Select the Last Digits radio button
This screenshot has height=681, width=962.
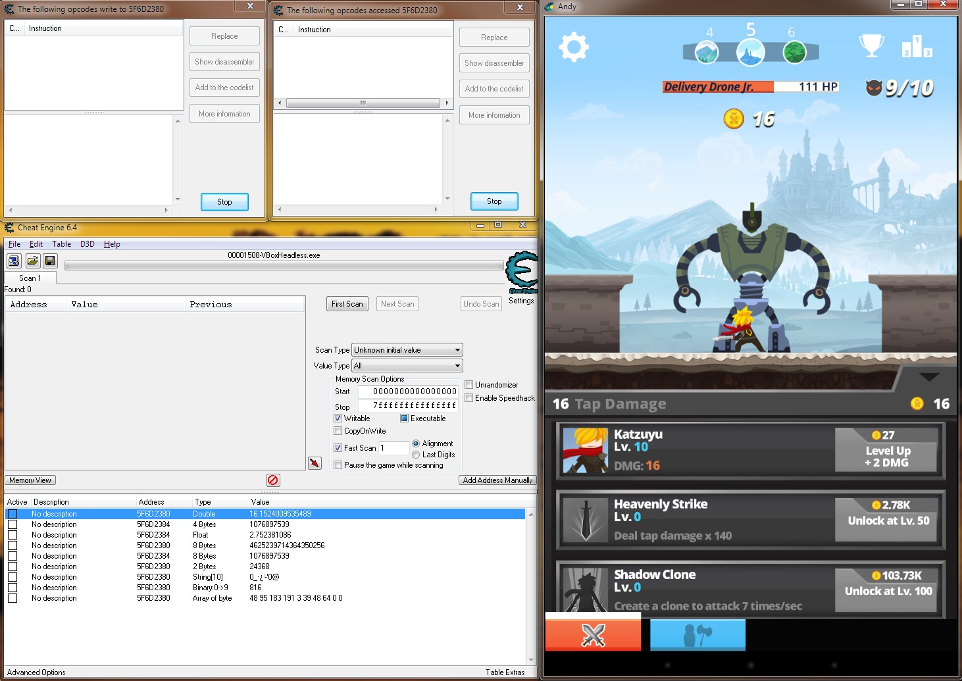coord(416,455)
